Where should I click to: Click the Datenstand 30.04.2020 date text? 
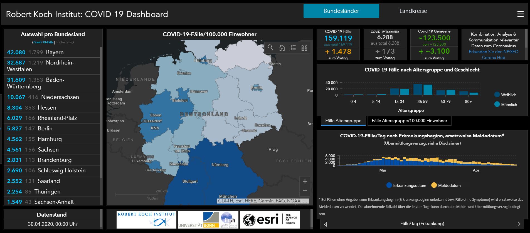coord(53,224)
